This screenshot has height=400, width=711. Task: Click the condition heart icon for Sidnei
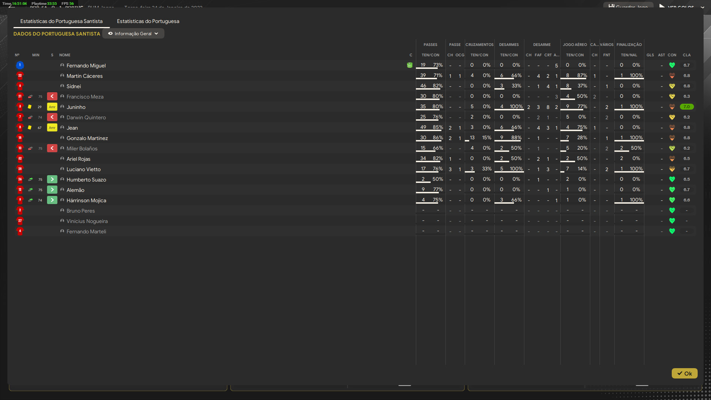[672, 86]
